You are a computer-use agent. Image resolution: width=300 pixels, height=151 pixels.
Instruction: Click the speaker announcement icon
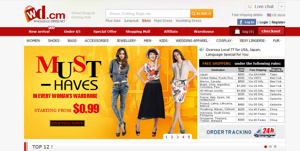tap(202, 50)
